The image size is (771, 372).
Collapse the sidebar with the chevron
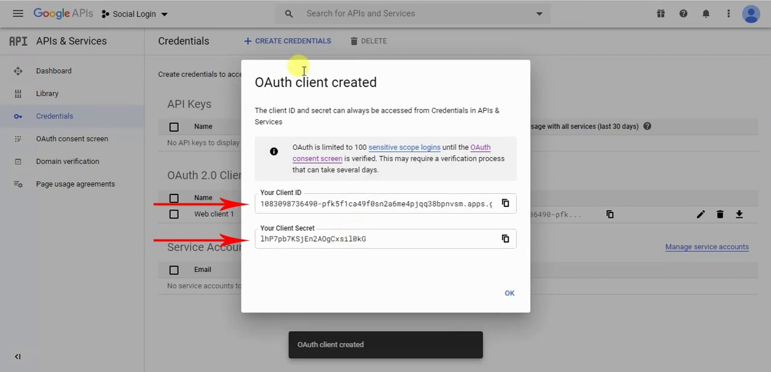(x=17, y=356)
